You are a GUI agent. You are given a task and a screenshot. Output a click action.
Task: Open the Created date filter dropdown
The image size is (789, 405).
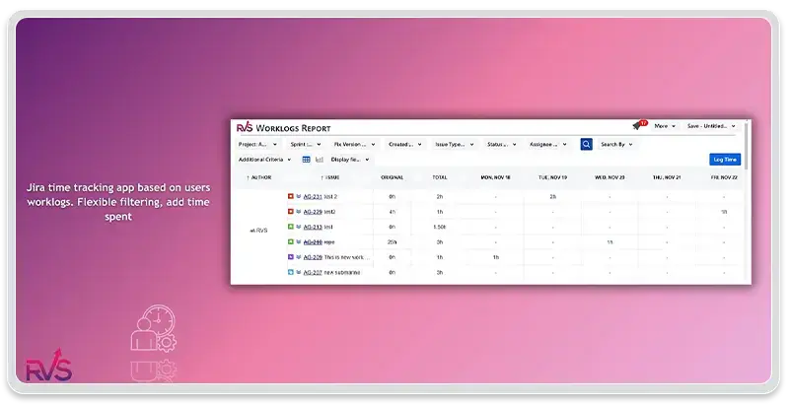(x=405, y=144)
